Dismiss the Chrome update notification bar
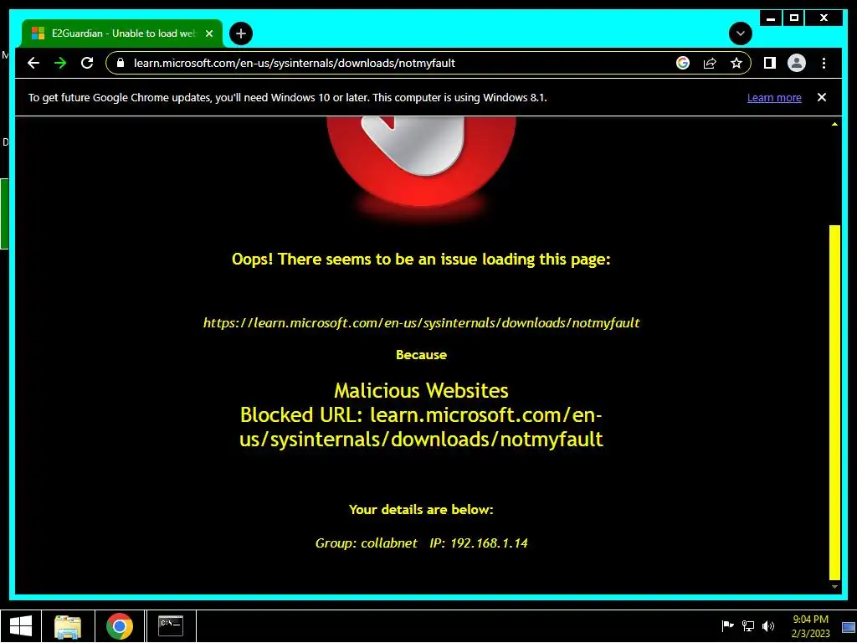Image resolution: width=857 pixels, height=643 pixels. click(822, 97)
